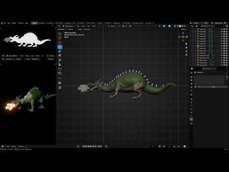Open the Help menu
This screenshot has height=172, width=229.
tap(27, 23)
